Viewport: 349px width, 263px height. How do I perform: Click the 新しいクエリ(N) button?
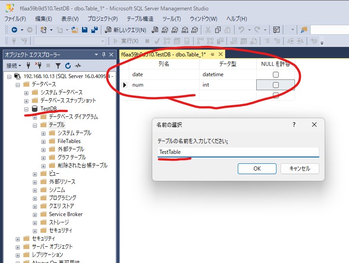pyautogui.click(x=126, y=30)
